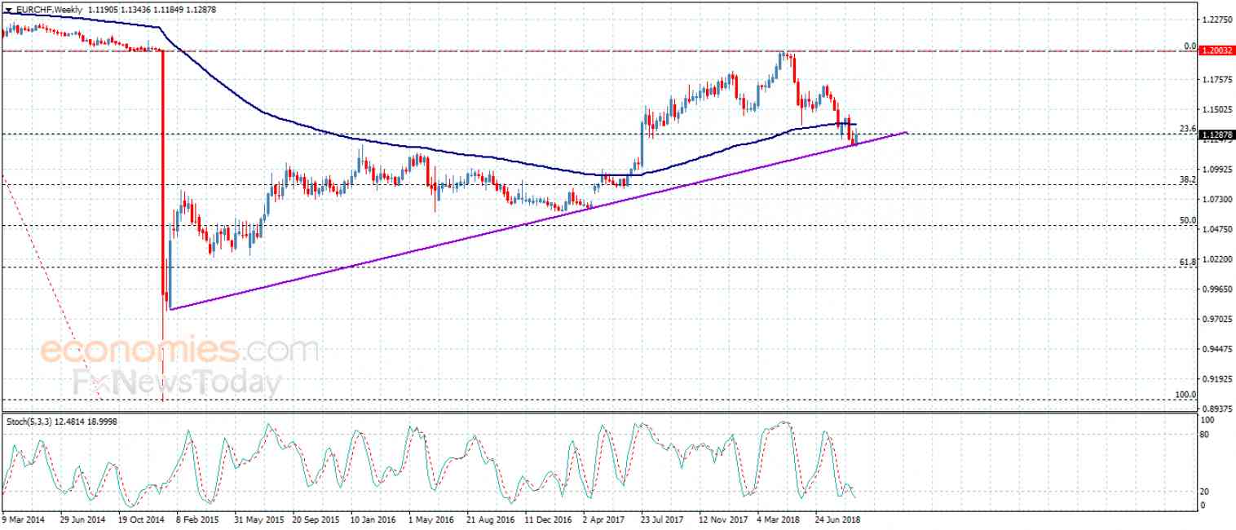The width and height of the screenshot is (1236, 530).
Task: Select the 1.22750 value on the price axis
Action: click(x=1218, y=20)
